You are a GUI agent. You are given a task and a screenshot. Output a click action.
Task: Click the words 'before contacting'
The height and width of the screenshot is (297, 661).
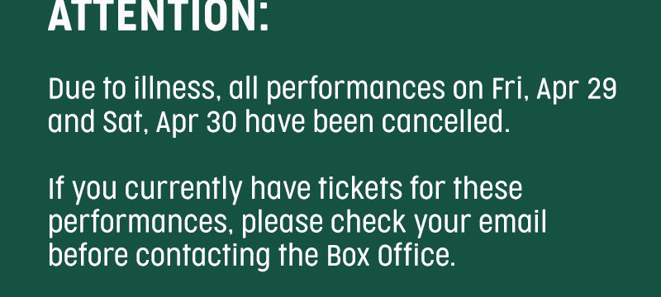[x=159, y=257]
